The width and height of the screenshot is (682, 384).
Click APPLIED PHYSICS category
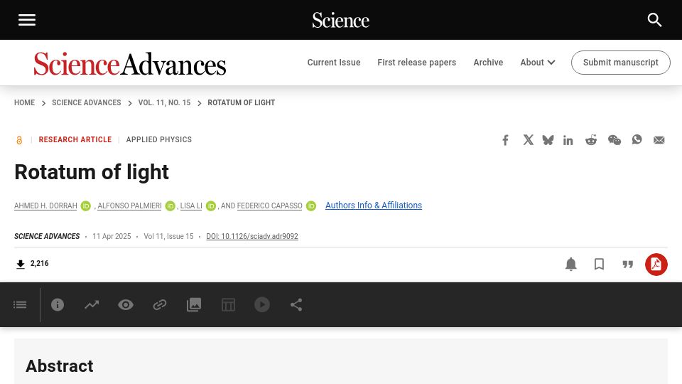coord(158,140)
